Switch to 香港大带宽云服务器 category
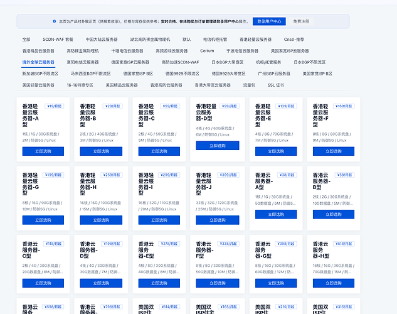This screenshot has height=314, width=397. click(x=213, y=85)
